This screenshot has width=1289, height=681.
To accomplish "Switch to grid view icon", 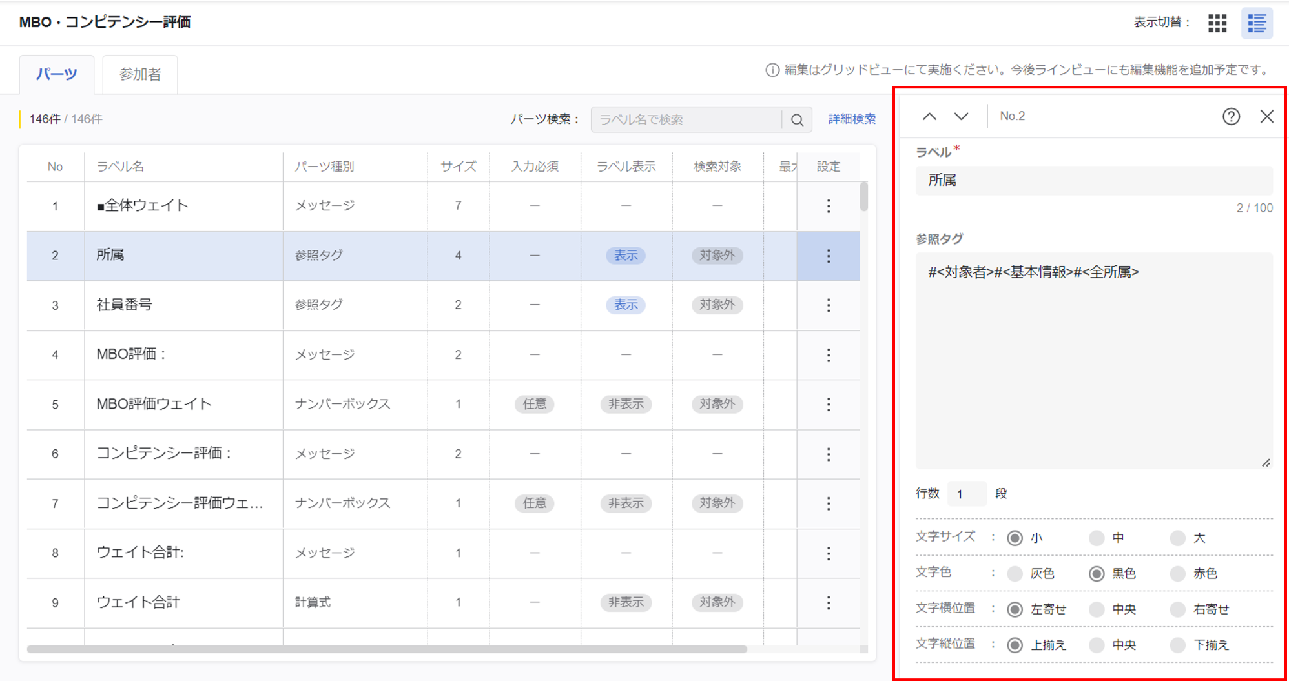I will pos(1217,23).
